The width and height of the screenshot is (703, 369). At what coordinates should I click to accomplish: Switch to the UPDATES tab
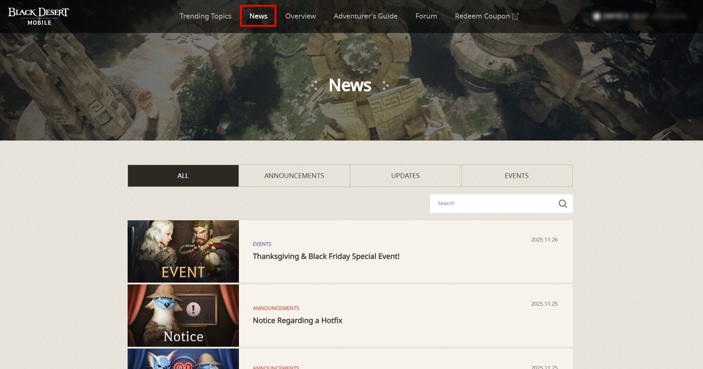[405, 176]
